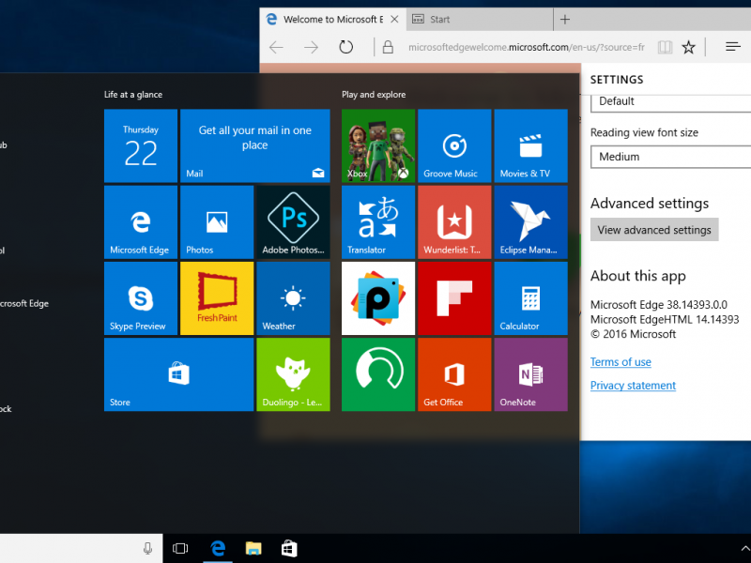
Task: Open the Translator tile
Action: click(378, 222)
